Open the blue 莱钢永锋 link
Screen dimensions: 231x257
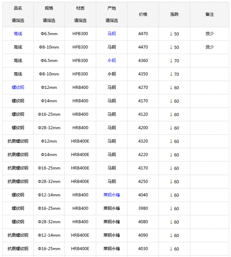click(112, 195)
